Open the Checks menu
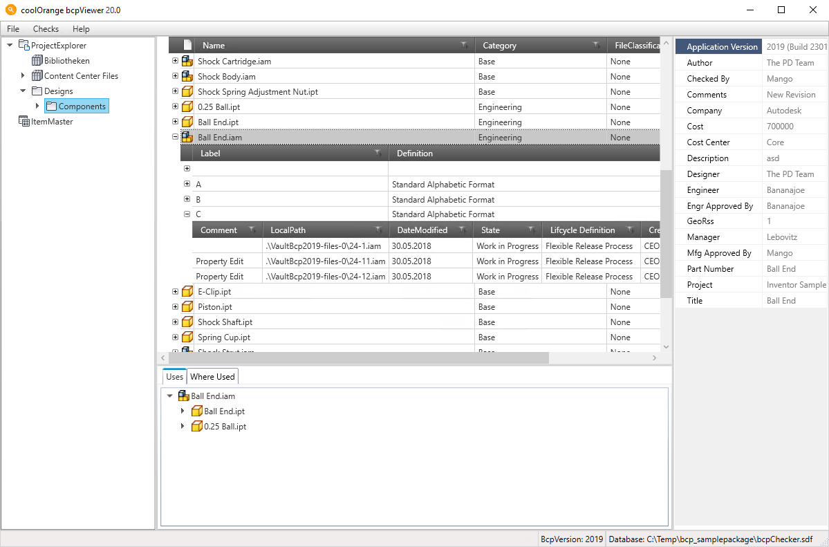The image size is (829, 547). click(46, 29)
